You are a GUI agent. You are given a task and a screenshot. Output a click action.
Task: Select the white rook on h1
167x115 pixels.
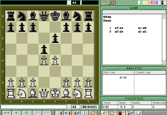[88, 93]
